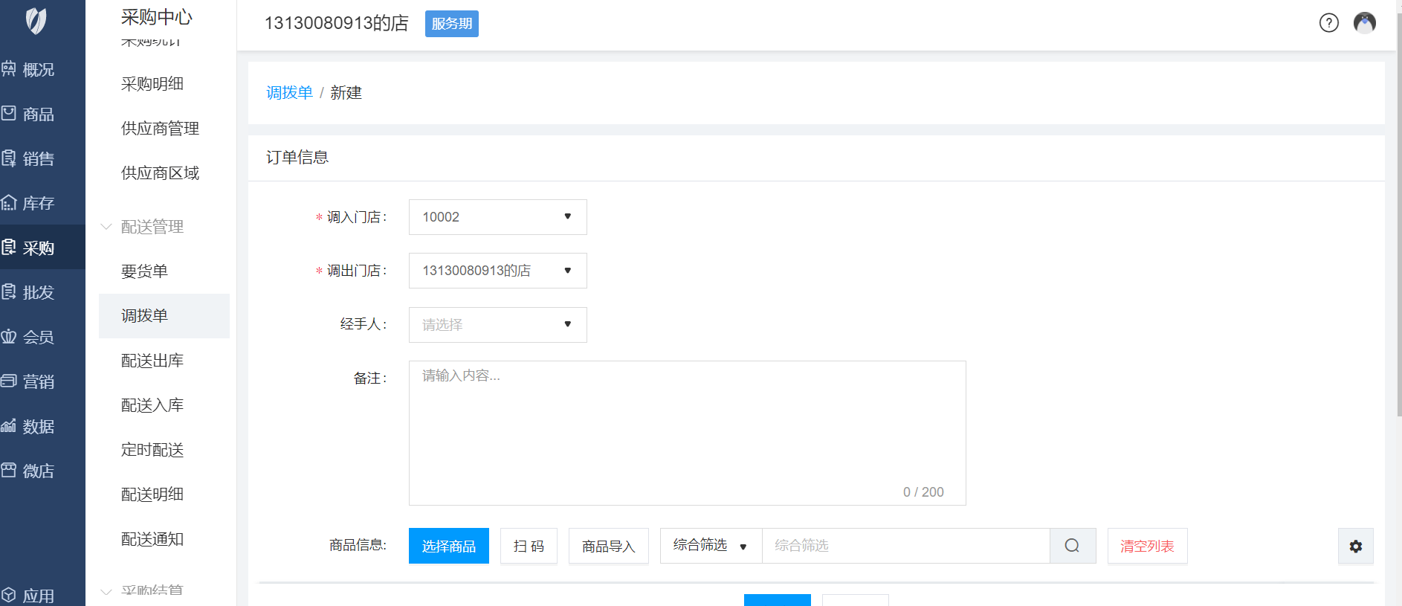The width and height of the screenshot is (1402, 606).
Task: Click the gear settings icon for columns
Action: pos(1355,547)
